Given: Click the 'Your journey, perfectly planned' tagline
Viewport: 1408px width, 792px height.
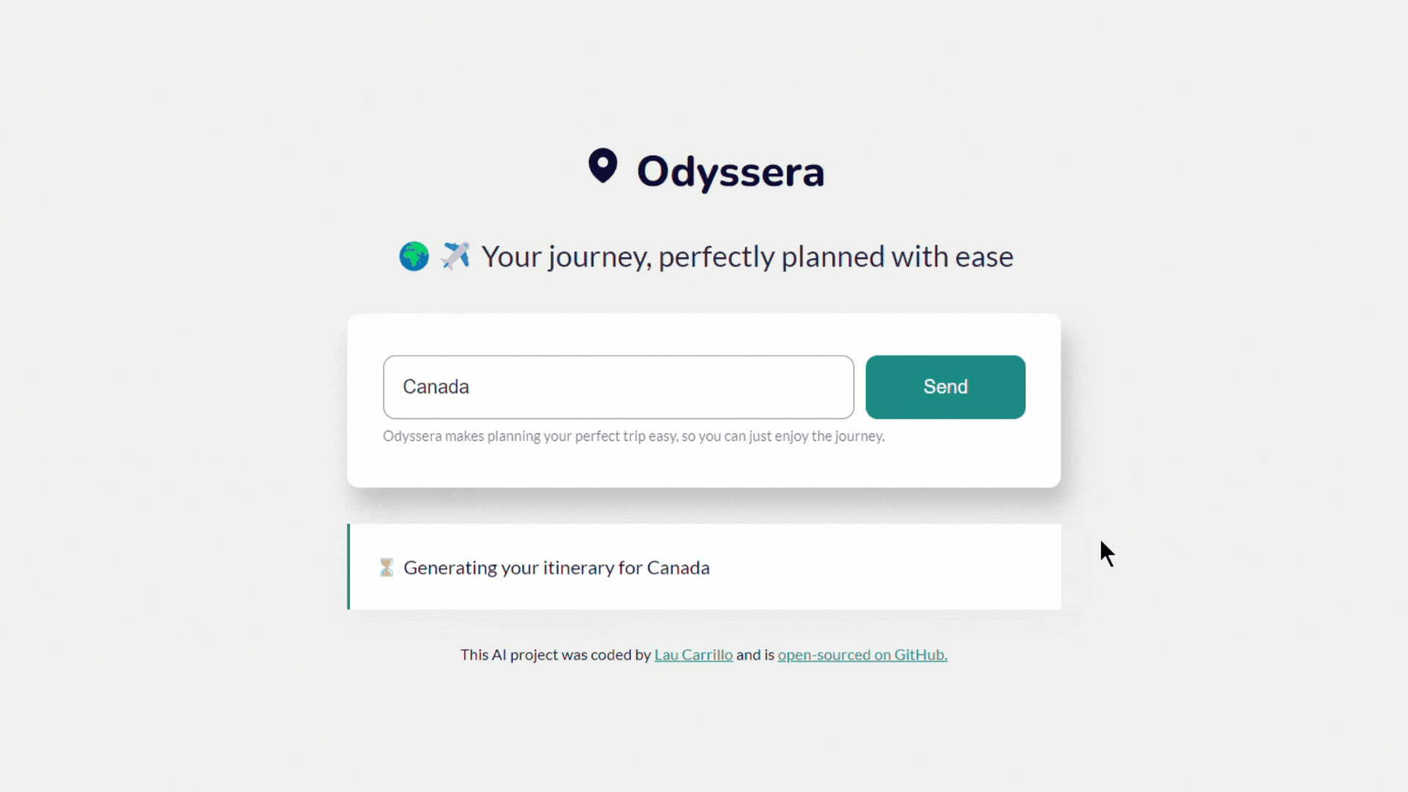Looking at the screenshot, I should tap(747, 257).
